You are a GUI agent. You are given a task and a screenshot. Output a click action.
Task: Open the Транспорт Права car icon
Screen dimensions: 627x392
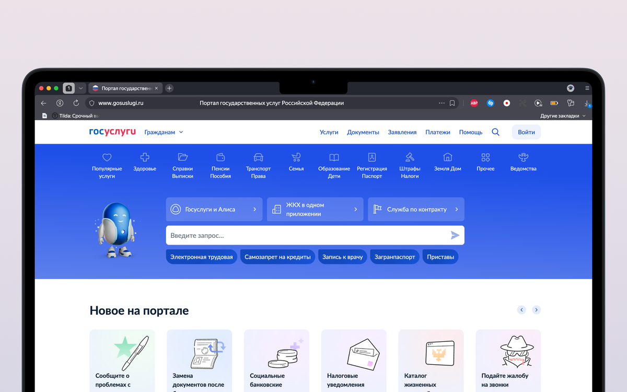pos(258,157)
